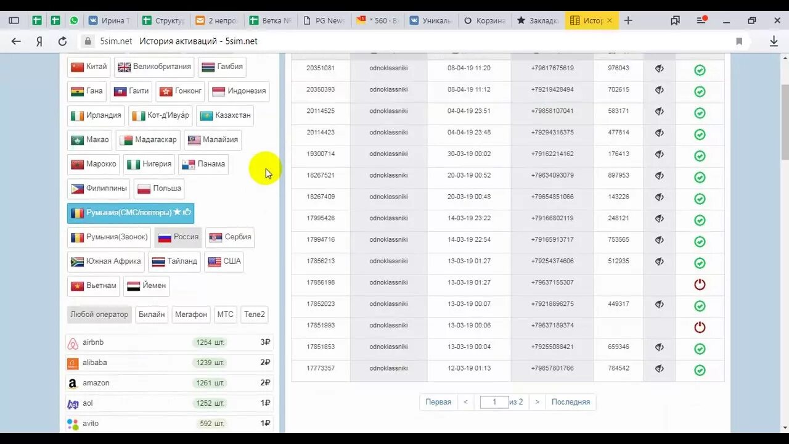Click the eye icon in row 18267409
This screenshot has width=789, height=444.
660,197
